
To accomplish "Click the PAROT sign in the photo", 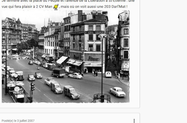I will pyautogui.click(x=18, y=92).
